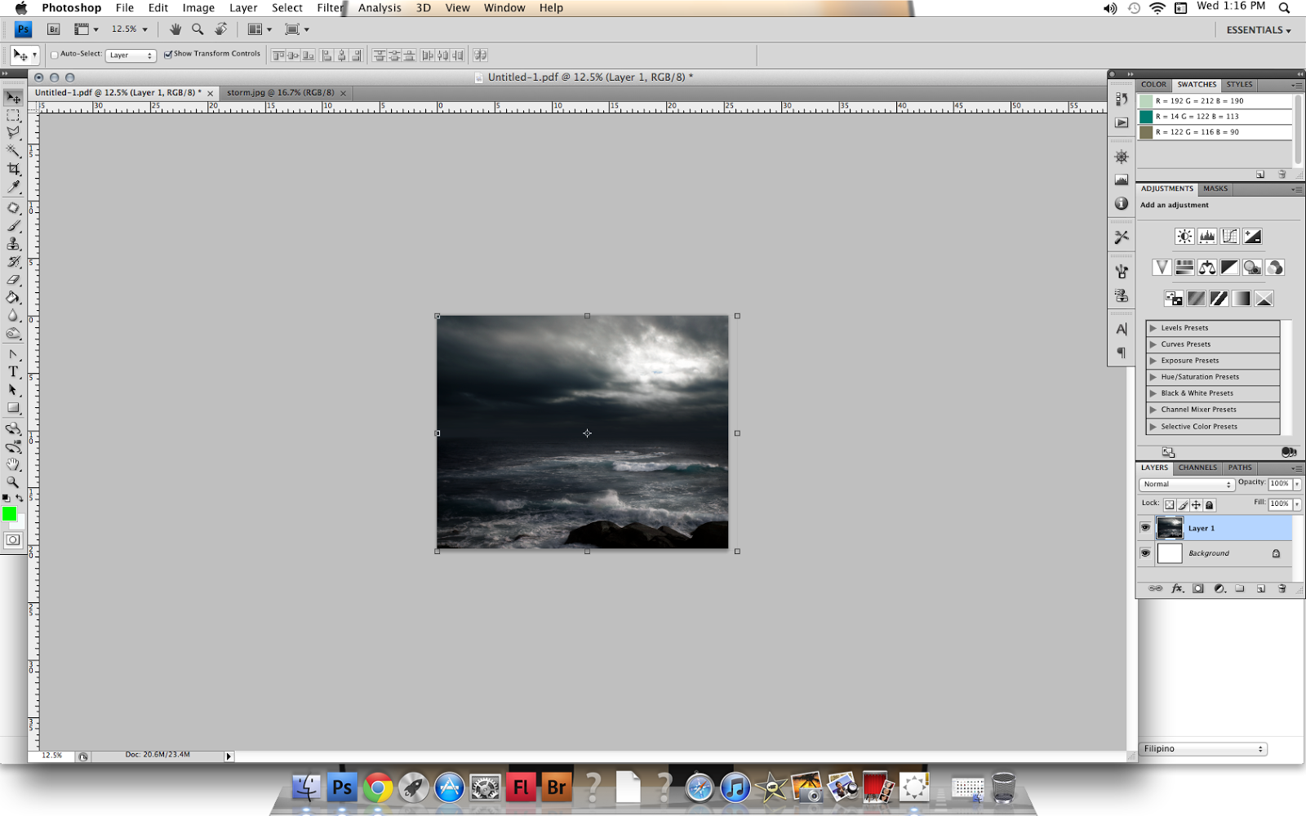Create a new layer in Layers panel
The height and width of the screenshot is (816, 1306).
(x=1261, y=588)
